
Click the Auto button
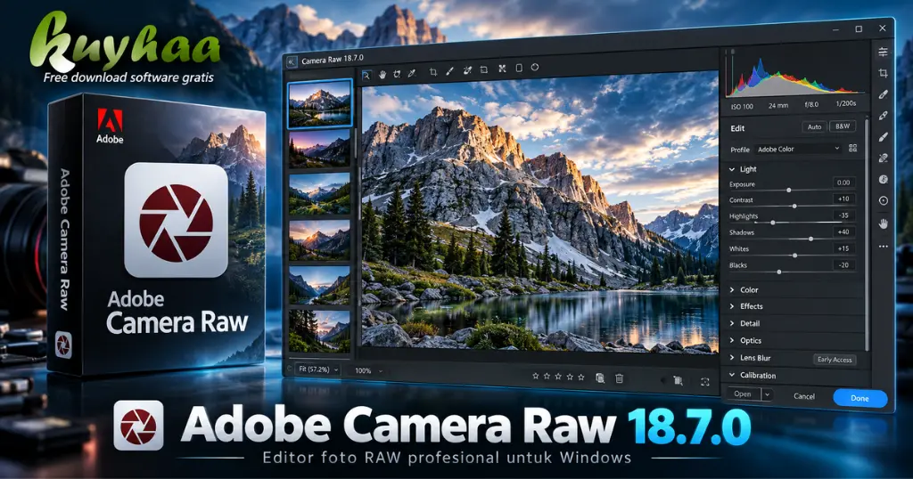814,126
